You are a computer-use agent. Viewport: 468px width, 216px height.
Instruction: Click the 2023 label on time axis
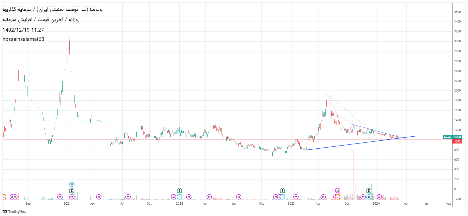coord(291,204)
